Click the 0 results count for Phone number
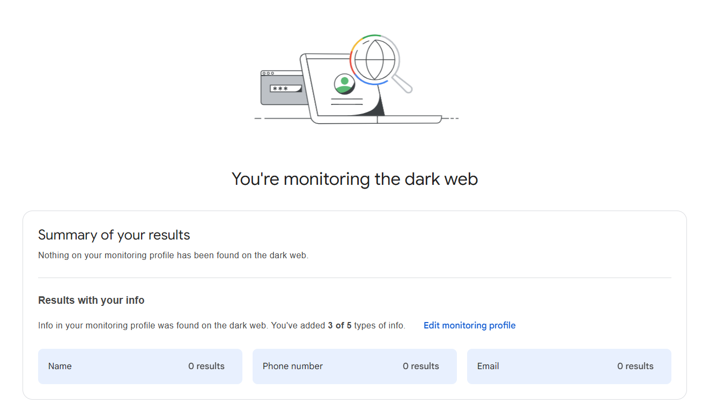This screenshot has width=717, height=412. click(420, 366)
